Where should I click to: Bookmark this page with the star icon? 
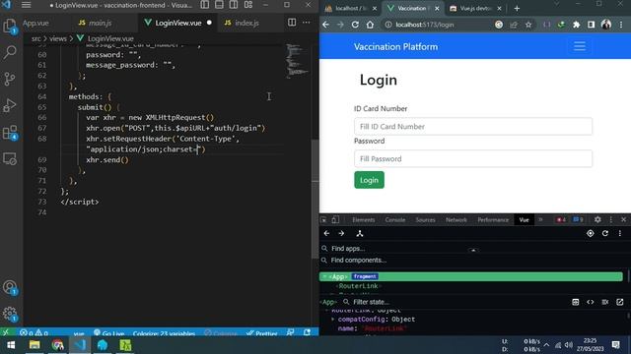tap(528, 25)
